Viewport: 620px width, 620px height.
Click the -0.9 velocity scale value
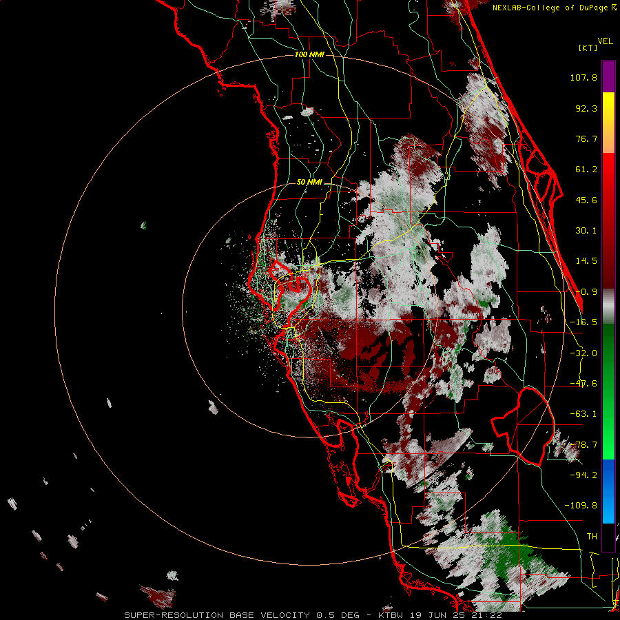586,292
